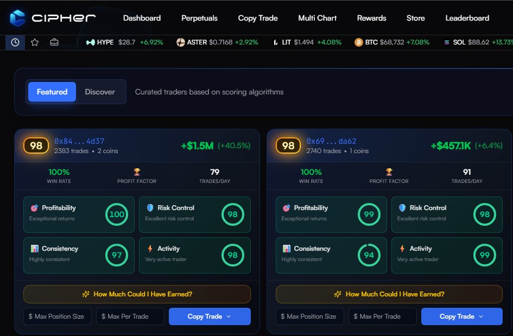Click the 98 score badge of 0x84...4d37
513x336 pixels.
[36, 145]
